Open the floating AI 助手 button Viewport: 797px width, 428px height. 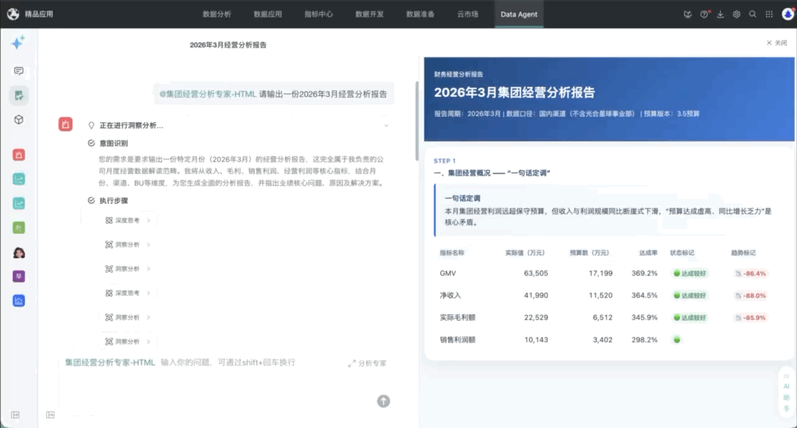tap(786, 392)
